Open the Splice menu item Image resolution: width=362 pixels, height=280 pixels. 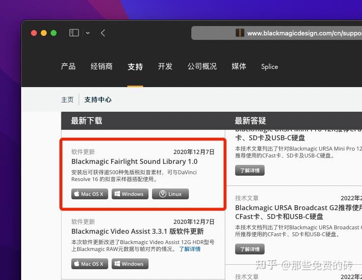click(x=270, y=67)
